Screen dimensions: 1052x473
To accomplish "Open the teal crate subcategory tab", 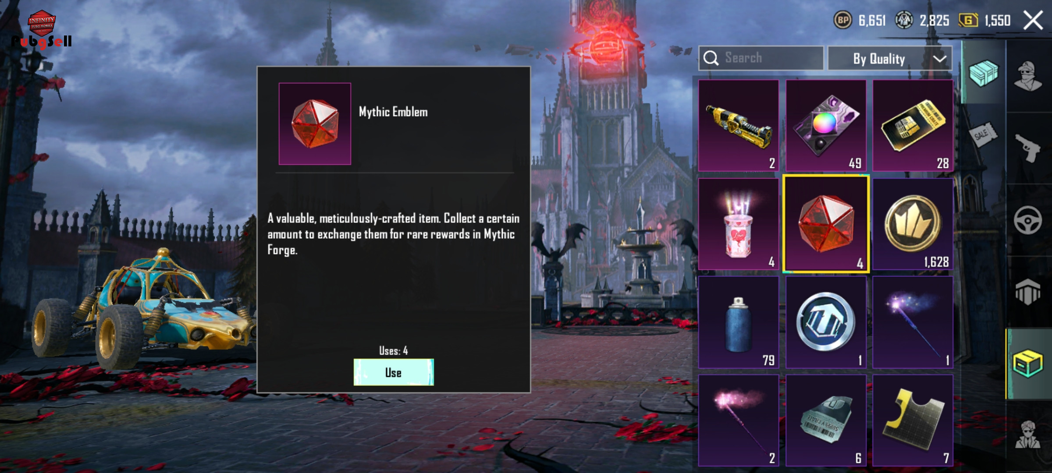I will click(983, 74).
